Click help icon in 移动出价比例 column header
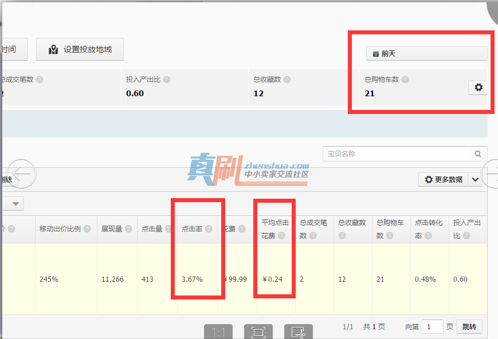This screenshot has height=339, width=498. pyautogui.click(x=87, y=229)
